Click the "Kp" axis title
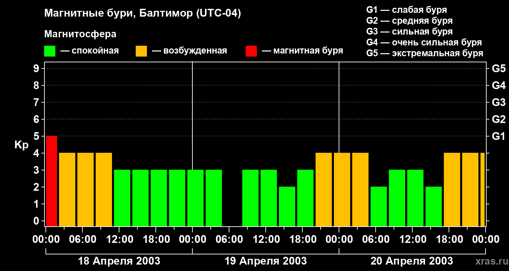Image resolution: width=509 pixels, height=271 pixels. coord(21,145)
